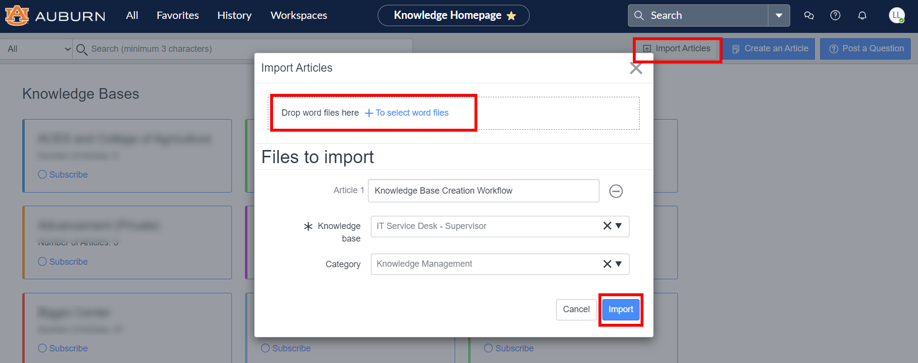This screenshot has height=363, width=918.
Task: Click the To select word files link
Action: pyautogui.click(x=412, y=113)
